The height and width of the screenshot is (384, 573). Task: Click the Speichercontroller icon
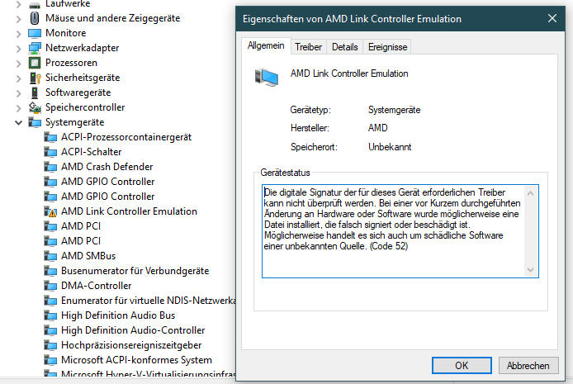click(35, 107)
